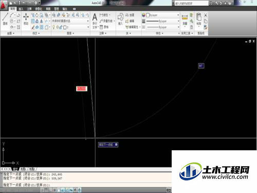The width and height of the screenshot is (257, 193).
Task: Select the Layout1 (布局1) tab
Action: (x=23, y=169)
